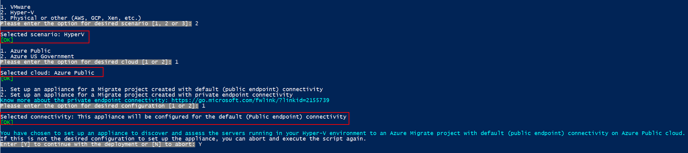
Task: Click the green OK under Selected connectivity
Action: point(7,122)
